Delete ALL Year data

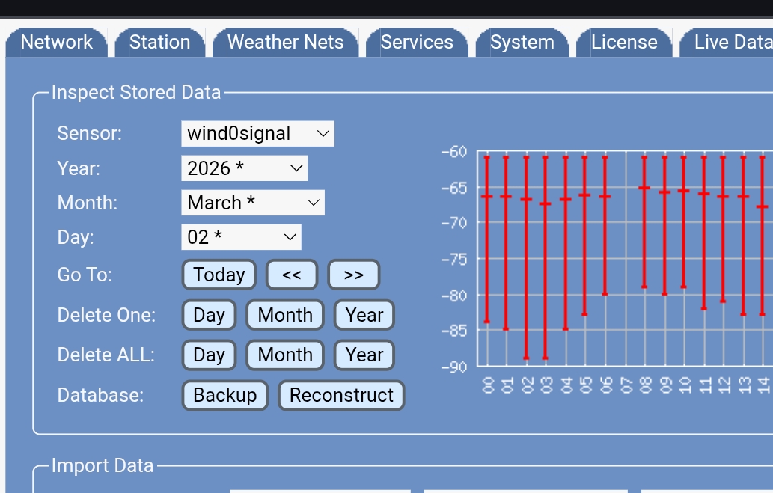coord(364,355)
